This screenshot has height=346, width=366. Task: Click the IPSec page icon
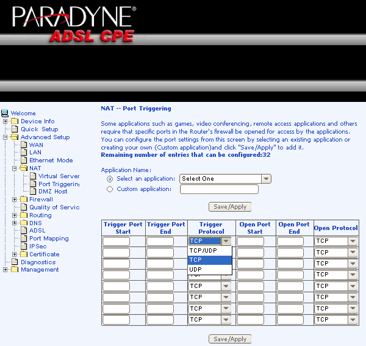[24, 246]
